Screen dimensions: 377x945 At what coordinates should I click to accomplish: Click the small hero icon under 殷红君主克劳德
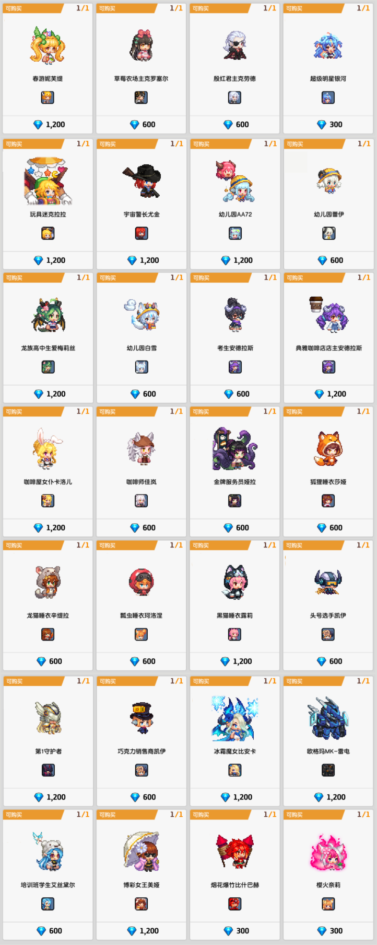click(234, 97)
